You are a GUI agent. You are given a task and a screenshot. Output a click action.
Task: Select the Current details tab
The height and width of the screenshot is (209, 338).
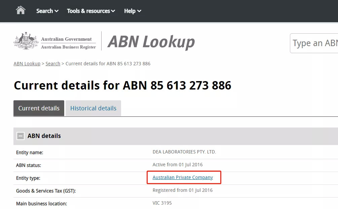tap(39, 108)
